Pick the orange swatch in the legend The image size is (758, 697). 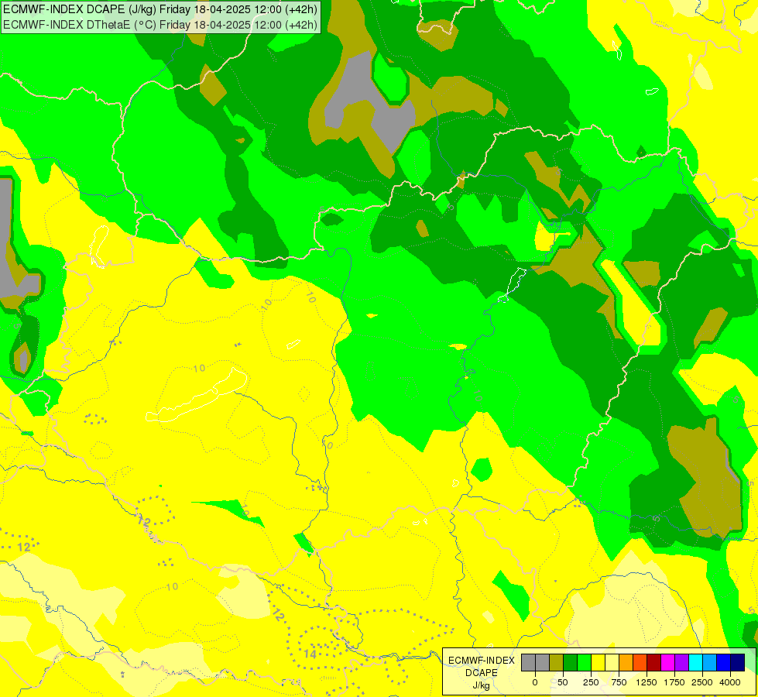click(626, 663)
